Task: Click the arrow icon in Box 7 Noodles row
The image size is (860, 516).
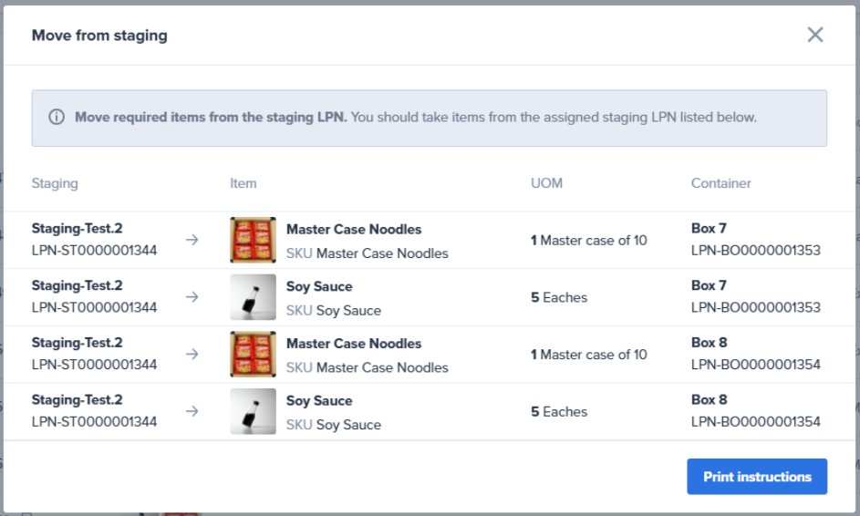Action: tap(192, 240)
